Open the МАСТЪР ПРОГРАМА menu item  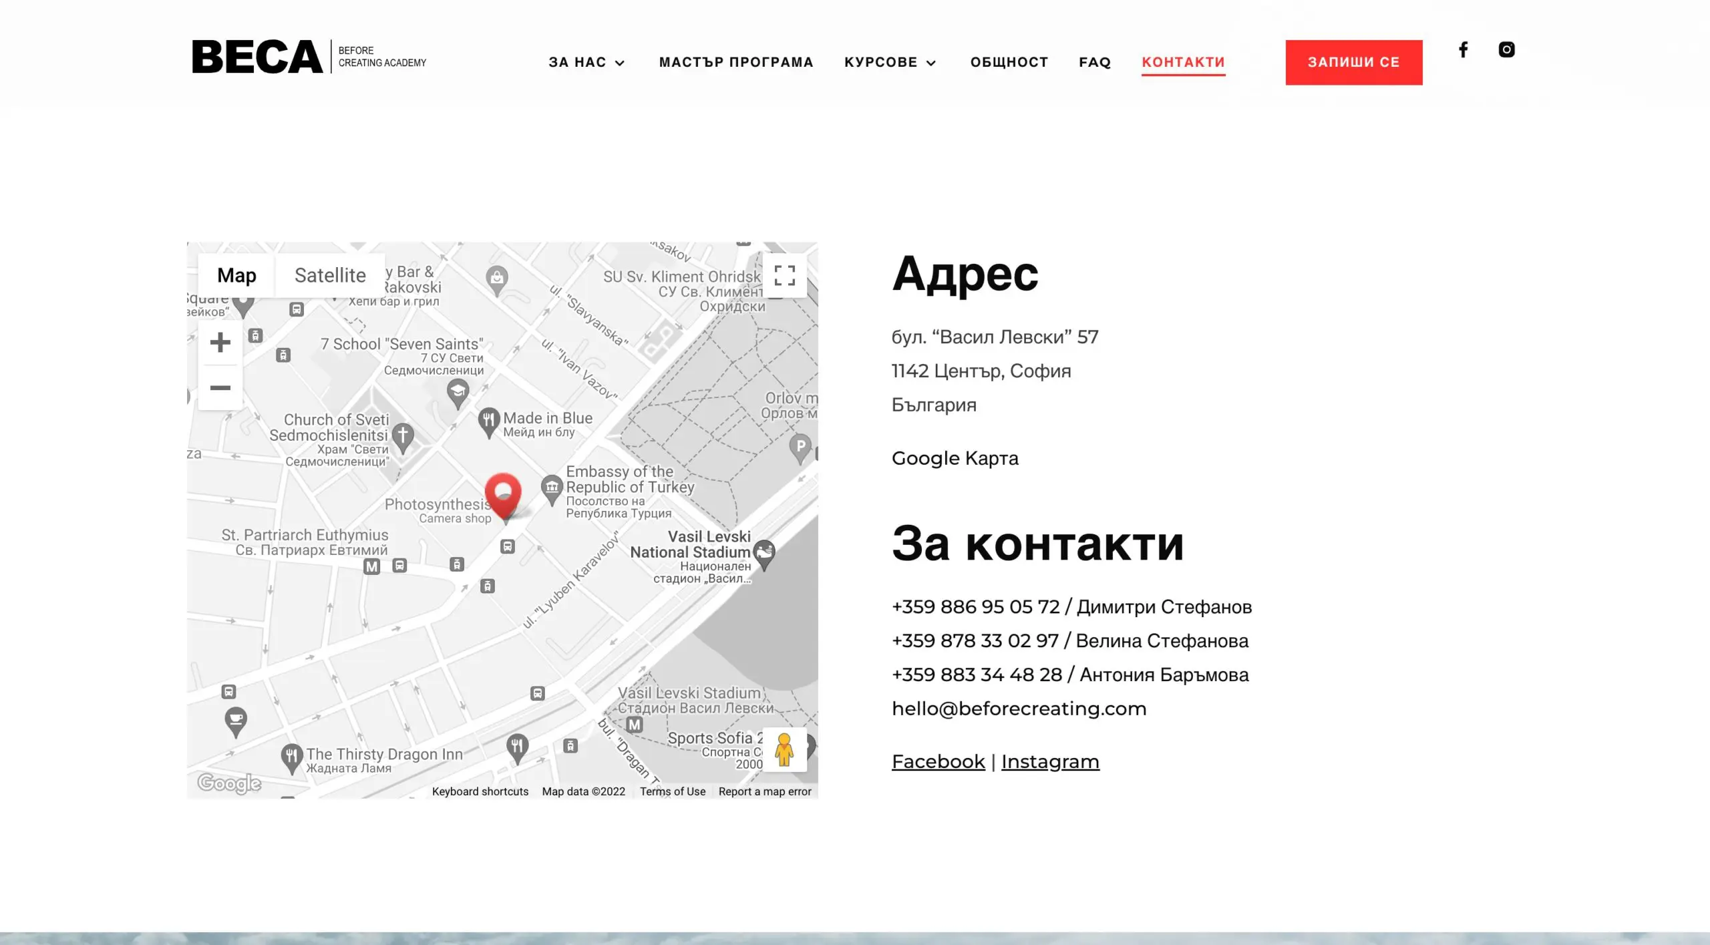pos(736,62)
